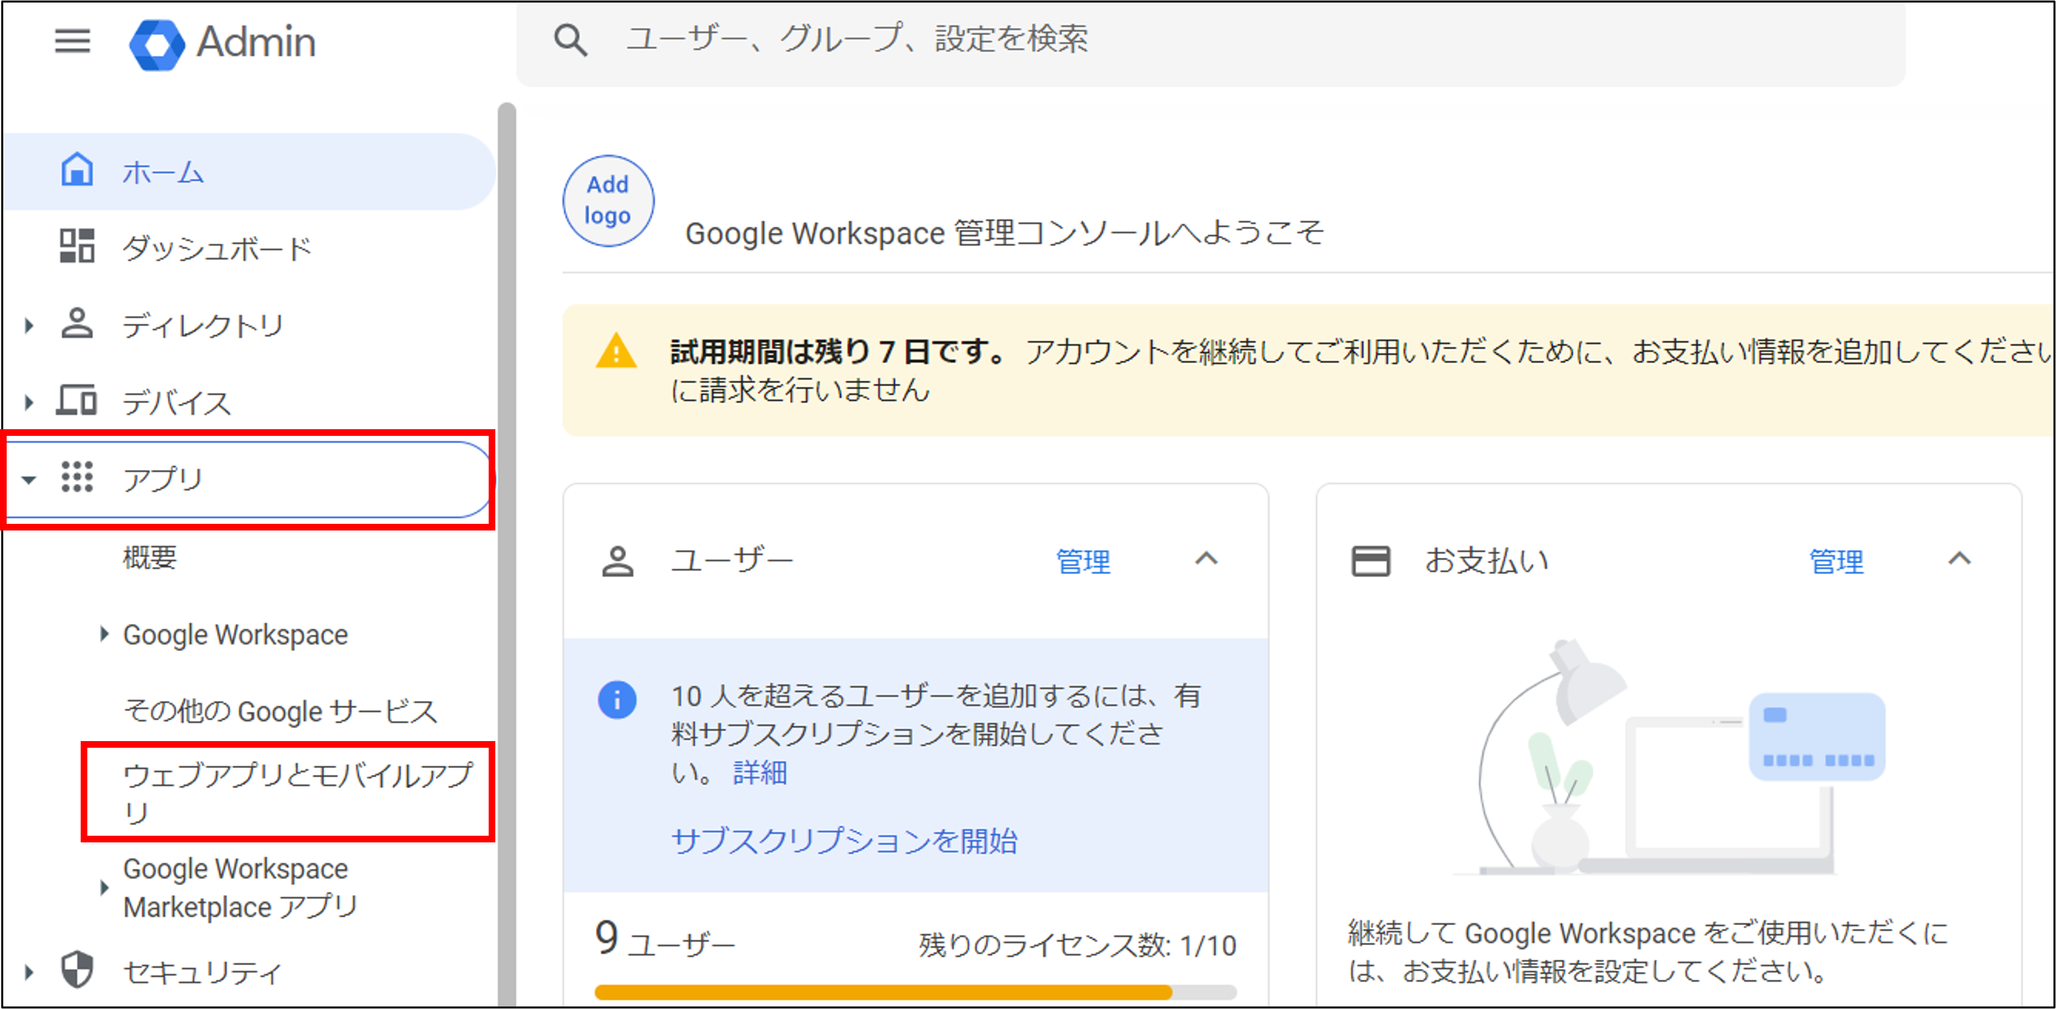2056x1009 pixels.
Task: Click サブスクリプションを開始 link
Action: tap(843, 840)
